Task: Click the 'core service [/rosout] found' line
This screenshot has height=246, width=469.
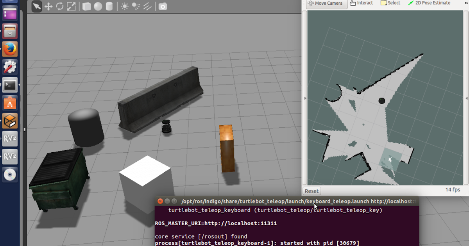Action: point(201,237)
